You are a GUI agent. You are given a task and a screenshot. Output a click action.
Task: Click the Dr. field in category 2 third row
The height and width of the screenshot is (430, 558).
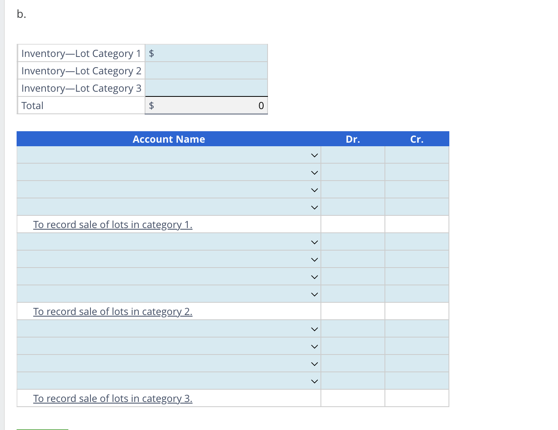click(353, 277)
